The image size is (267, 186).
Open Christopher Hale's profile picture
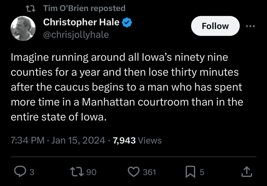coord(23,29)
